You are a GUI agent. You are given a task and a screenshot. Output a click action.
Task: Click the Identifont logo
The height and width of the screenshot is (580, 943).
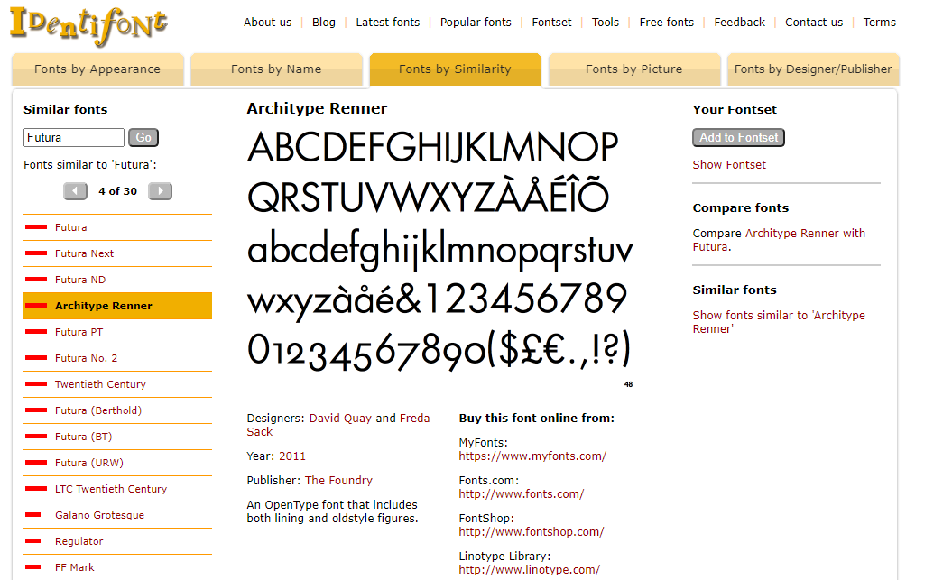coord(88,25)
